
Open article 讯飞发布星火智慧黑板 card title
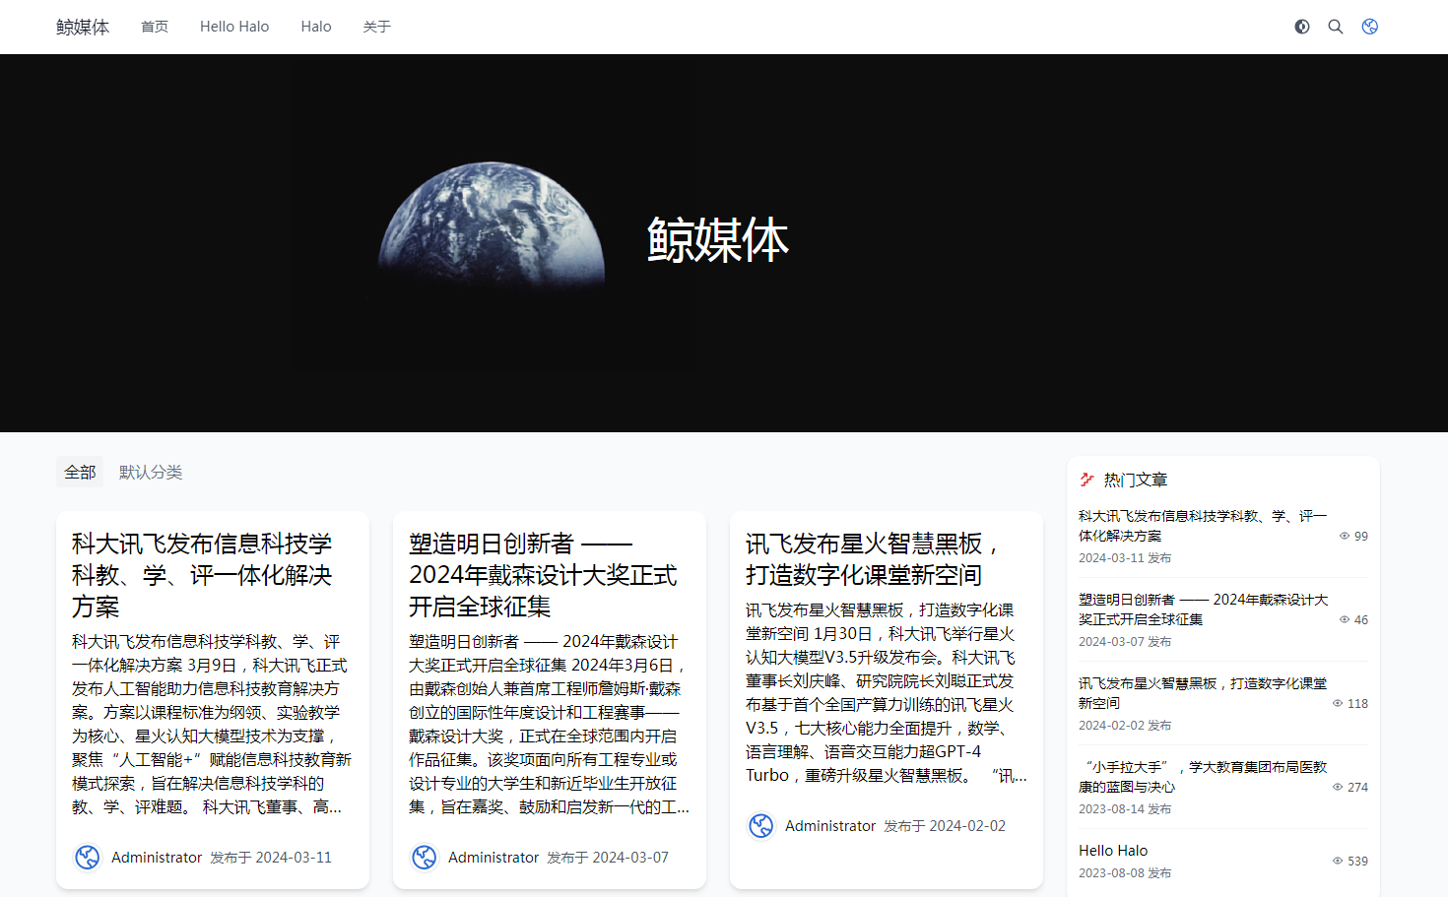(873, 559)
